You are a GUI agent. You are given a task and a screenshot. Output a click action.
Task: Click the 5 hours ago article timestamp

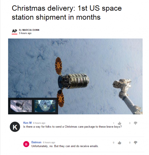tap(25, 33)
